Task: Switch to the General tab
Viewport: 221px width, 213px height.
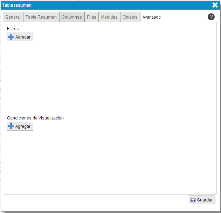Action: pos(13,17)
